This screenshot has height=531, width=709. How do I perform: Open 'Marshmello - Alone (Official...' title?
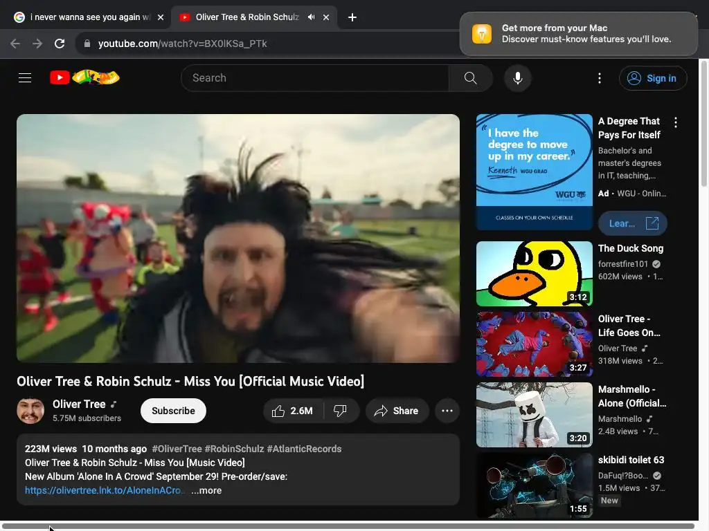(x=632, y=396)
